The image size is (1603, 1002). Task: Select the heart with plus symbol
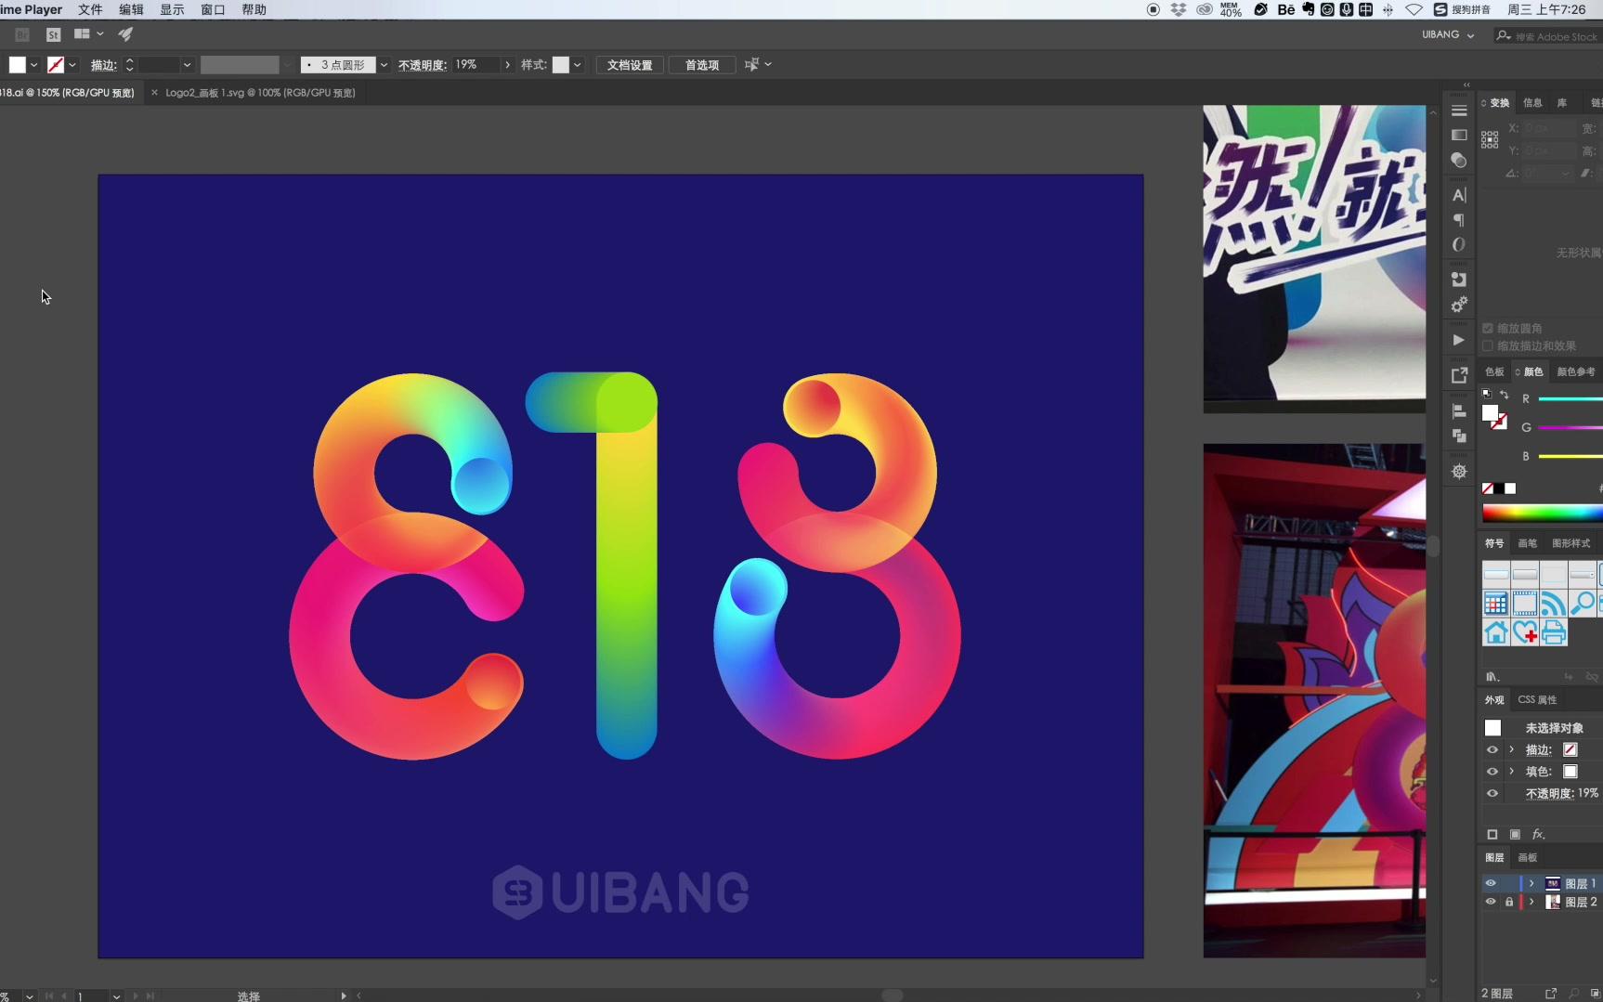click(1524, 632)
